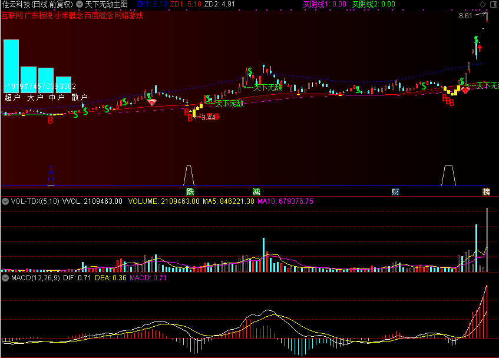
Task: Click the blue triangle spike at the chart bottom left
Action: point(51,175)
